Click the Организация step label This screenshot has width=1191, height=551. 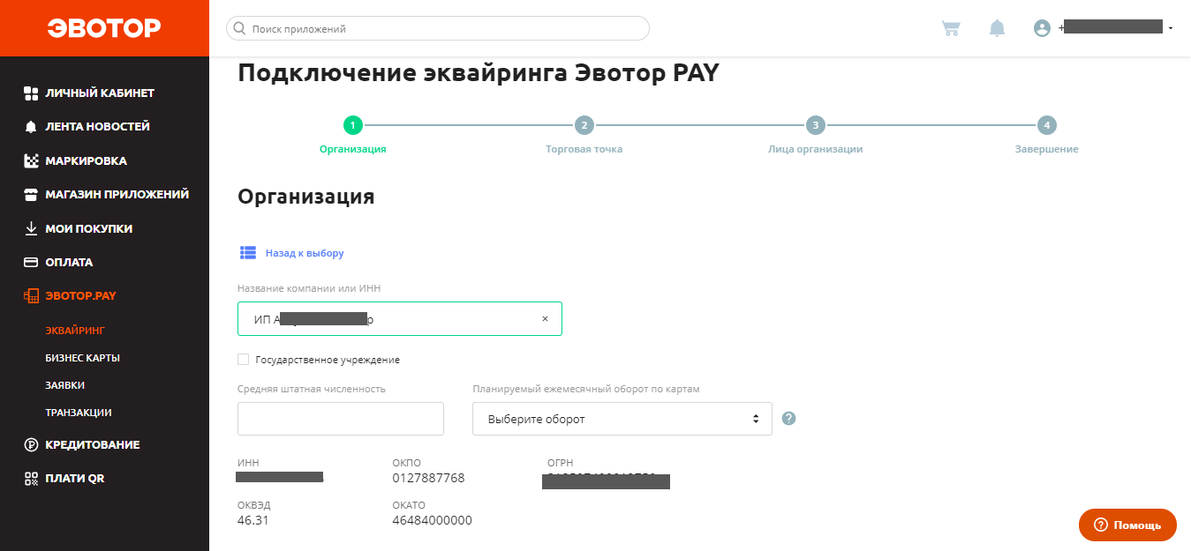(x=352, y=149)
